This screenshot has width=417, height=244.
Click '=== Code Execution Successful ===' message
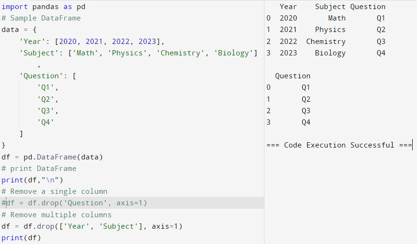[x=339, y=145]
